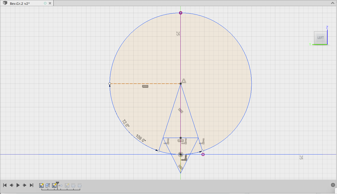Play the design timeline
This screenshot has width=337, height=194.
click(18, 185)
